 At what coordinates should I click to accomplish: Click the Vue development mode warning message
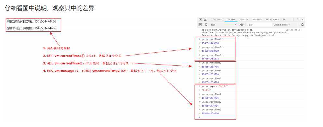coord(245,32)
